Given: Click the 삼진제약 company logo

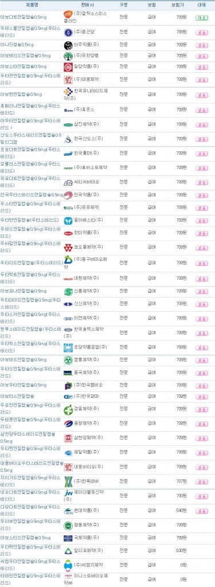Looking at the screenshot, I should coord(68,124).
